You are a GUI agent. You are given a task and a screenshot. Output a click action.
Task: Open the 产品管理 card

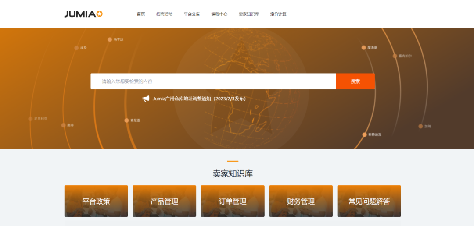pos(164,201)
